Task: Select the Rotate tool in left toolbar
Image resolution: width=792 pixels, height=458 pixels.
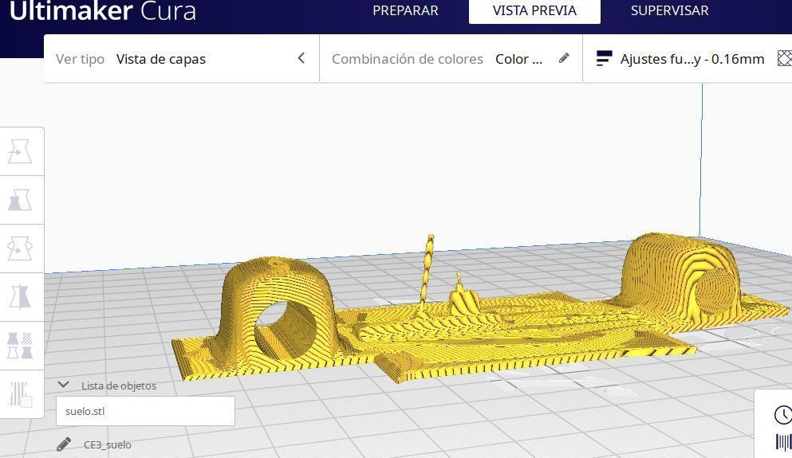Action: [x=20, y=249]
